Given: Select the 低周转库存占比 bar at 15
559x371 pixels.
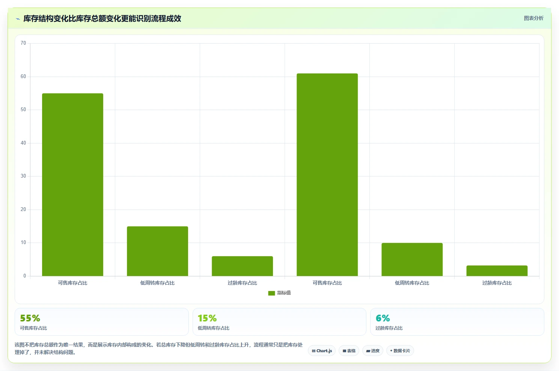Looking at the screenshot, I should pyautogui.click(x=157, y=251).
